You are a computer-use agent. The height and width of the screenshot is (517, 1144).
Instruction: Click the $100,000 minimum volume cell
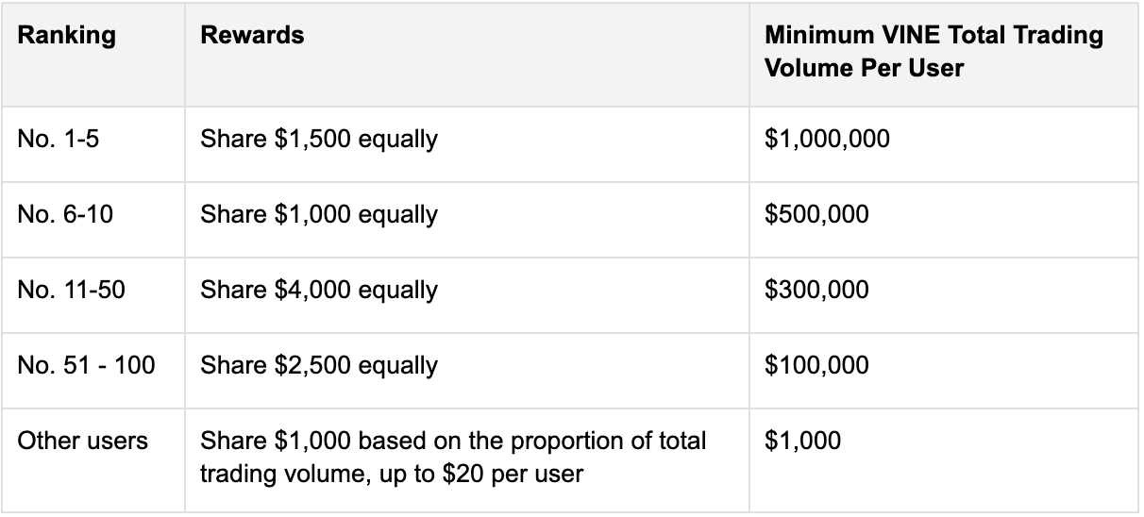point(816,365)
